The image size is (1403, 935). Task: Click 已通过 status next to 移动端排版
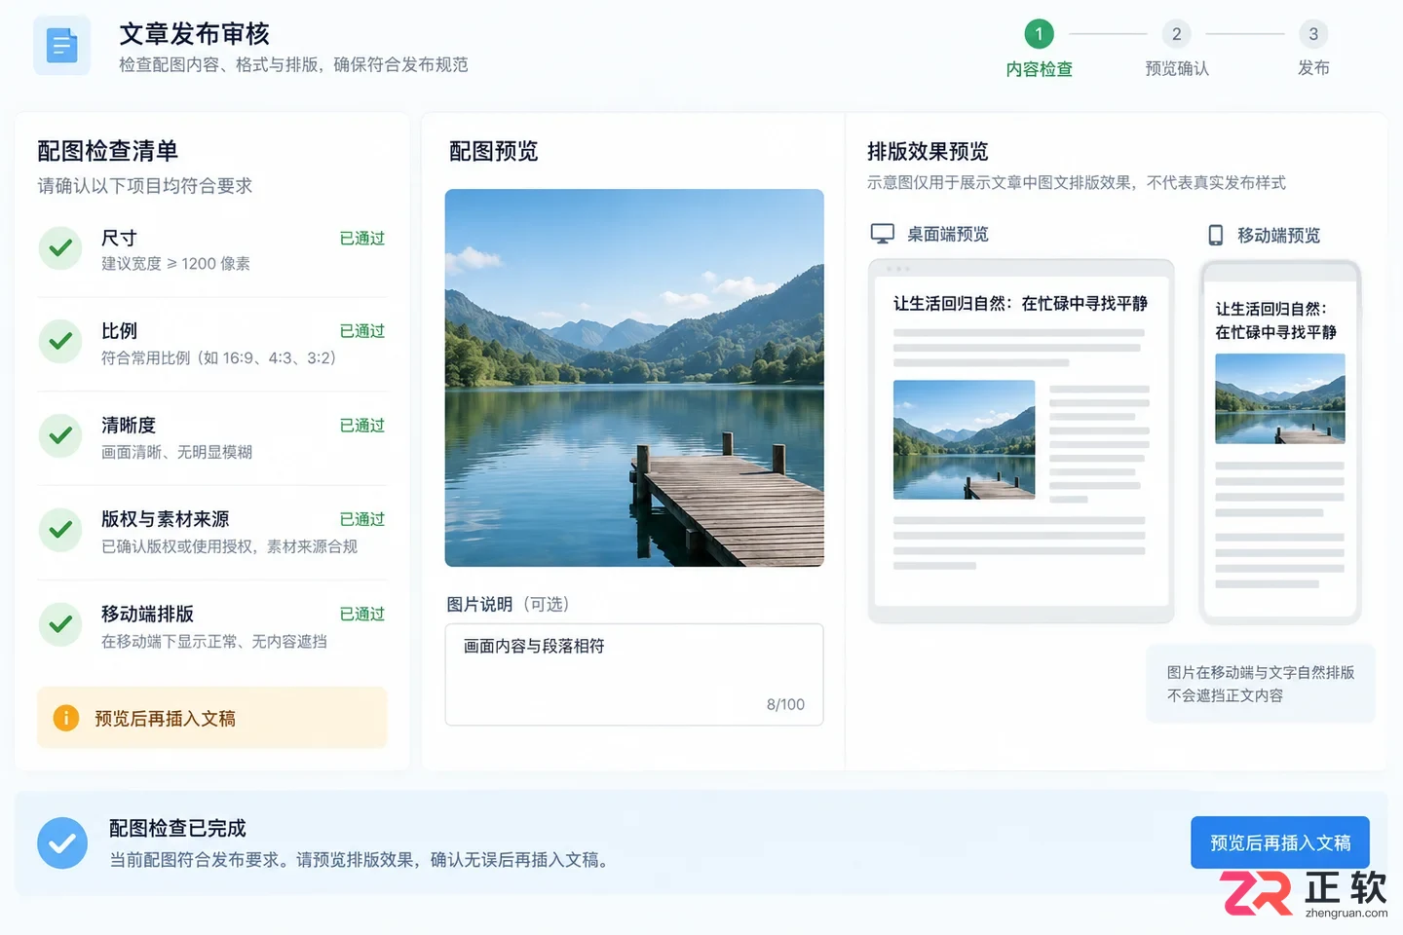(x=362, y=614)
